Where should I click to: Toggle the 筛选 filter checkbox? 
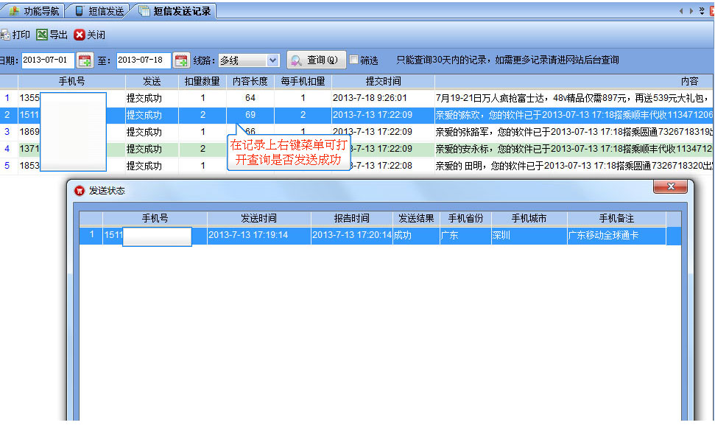pos(354,60)
